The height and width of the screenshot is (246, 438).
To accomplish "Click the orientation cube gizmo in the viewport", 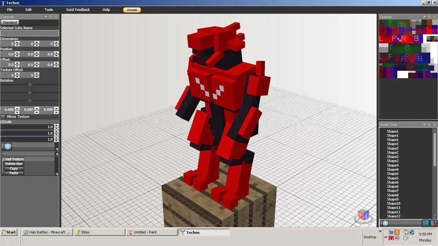I will click(364, 216).
